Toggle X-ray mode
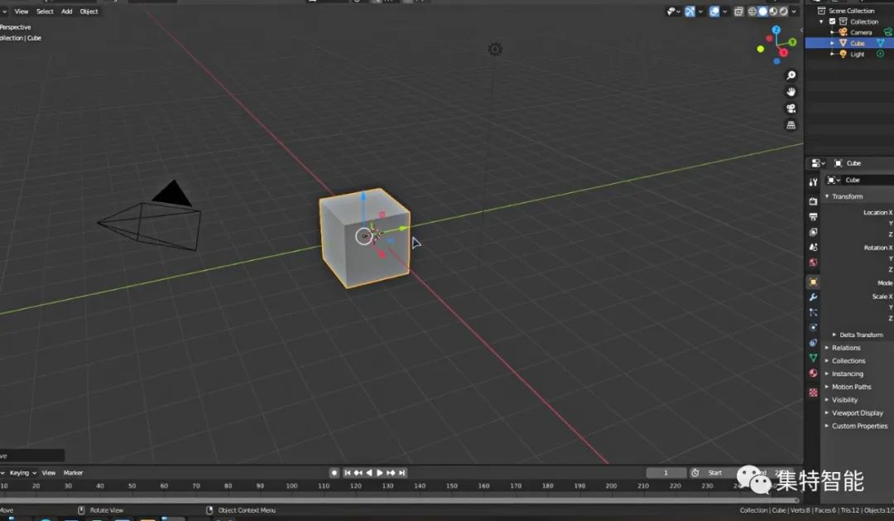The height and width of the screenshot is (521, 894). click(739, 12)
